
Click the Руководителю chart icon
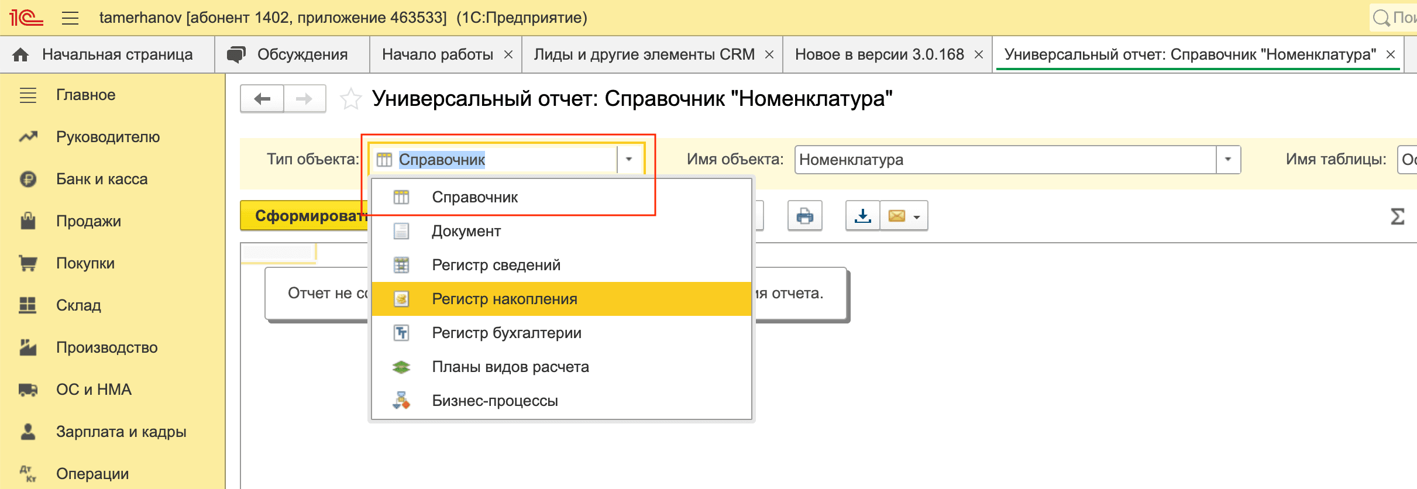click(28, 137)
